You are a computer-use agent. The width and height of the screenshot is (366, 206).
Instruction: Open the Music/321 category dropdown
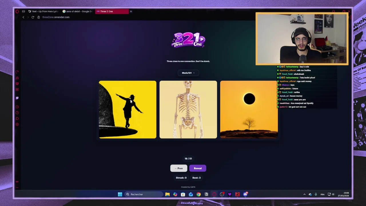point(188,73)
